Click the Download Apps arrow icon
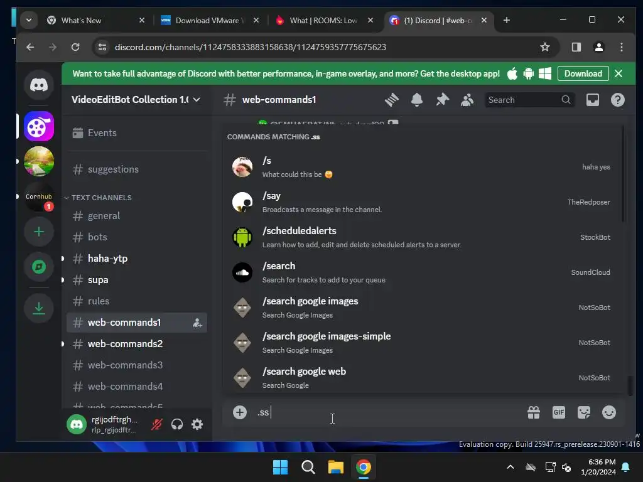The width and height of the screenshot is (643, 482). click(39, 308)
